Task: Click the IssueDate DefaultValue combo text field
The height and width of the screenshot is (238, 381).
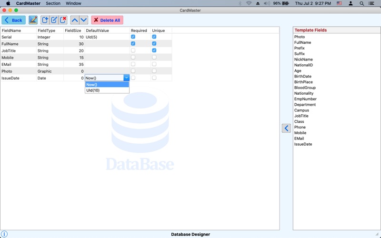Action: [x=104, y=78]
